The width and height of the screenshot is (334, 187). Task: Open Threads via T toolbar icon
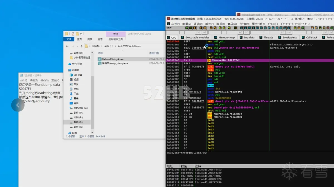click(x=253, y=28)
